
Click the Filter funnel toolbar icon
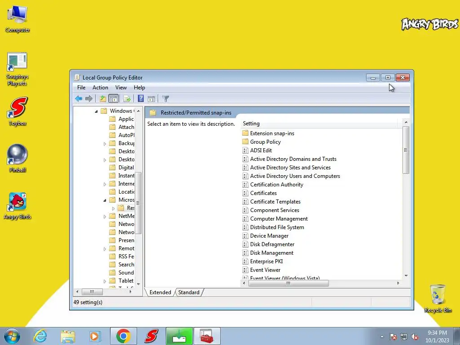click(165, 98)
